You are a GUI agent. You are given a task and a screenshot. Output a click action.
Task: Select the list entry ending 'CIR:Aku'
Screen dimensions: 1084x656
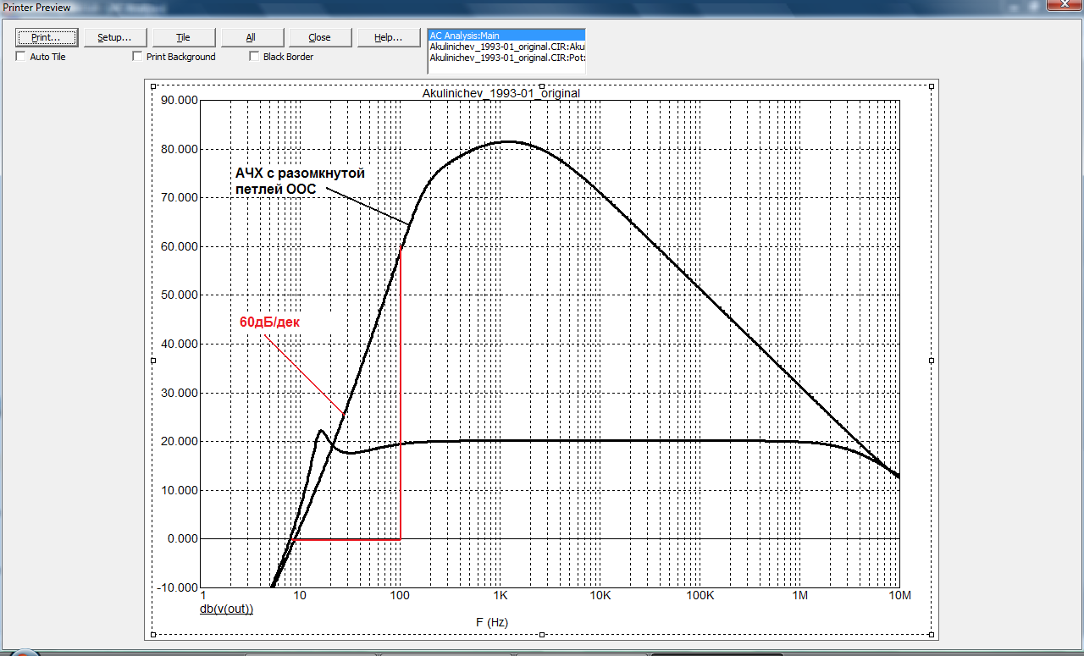point(506,47)
